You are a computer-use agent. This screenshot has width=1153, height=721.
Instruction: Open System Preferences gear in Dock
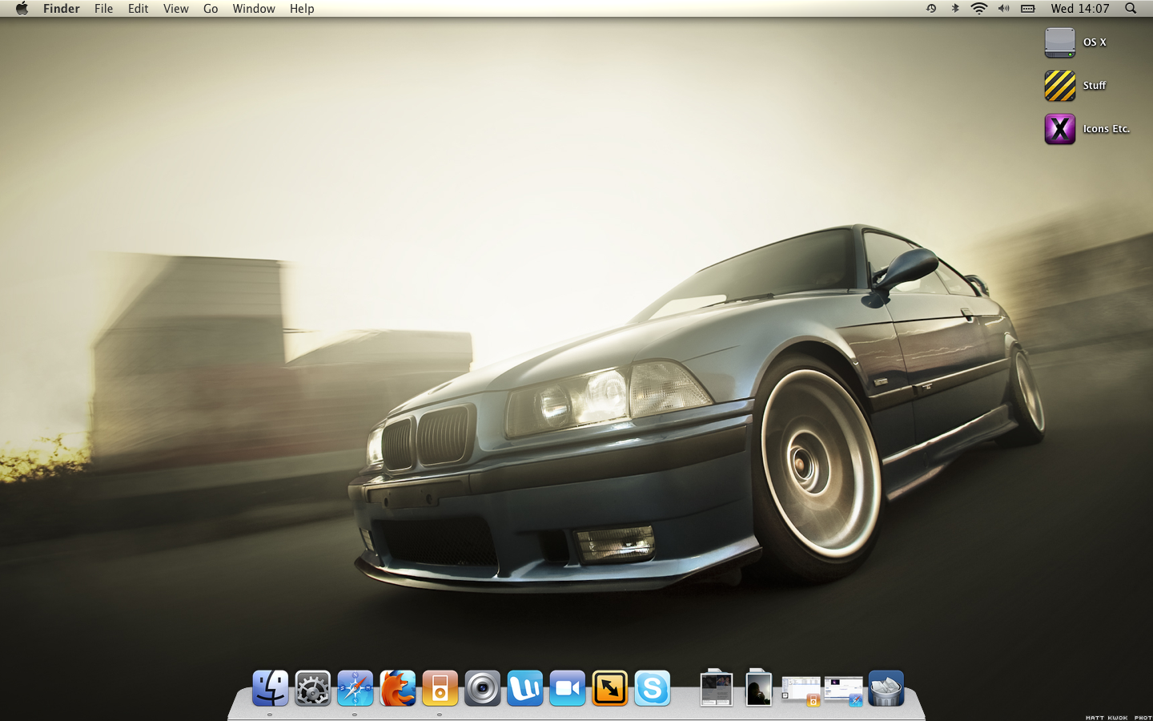pos(313,688)
